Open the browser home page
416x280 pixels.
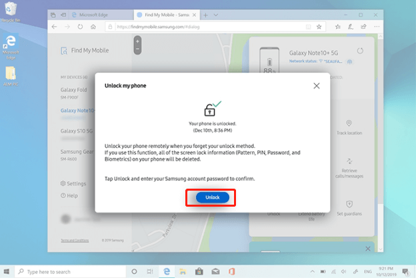click(93, 27)
